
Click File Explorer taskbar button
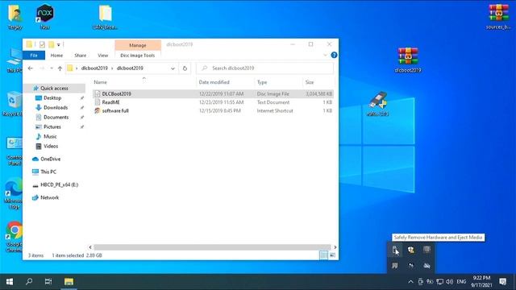pos(69,281)
